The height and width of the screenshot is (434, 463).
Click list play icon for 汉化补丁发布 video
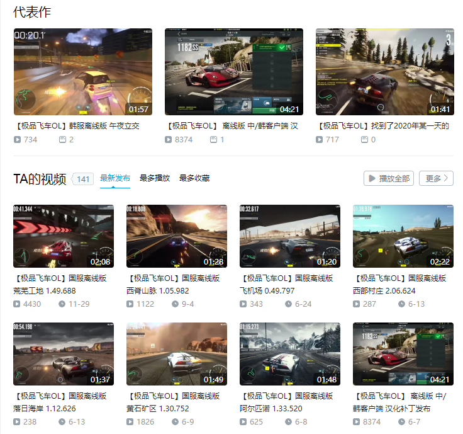357,421
